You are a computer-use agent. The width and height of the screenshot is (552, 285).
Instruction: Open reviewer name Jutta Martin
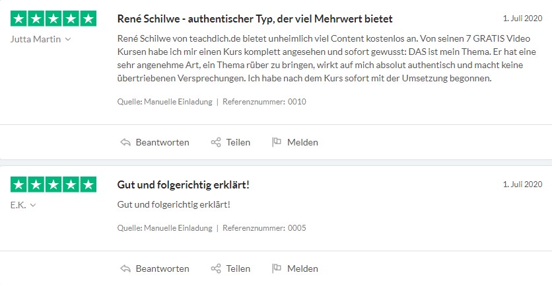click(x=36, y=39)
